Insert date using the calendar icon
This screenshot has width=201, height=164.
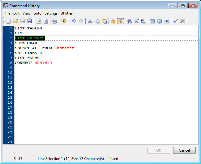[x=152, y=21]
